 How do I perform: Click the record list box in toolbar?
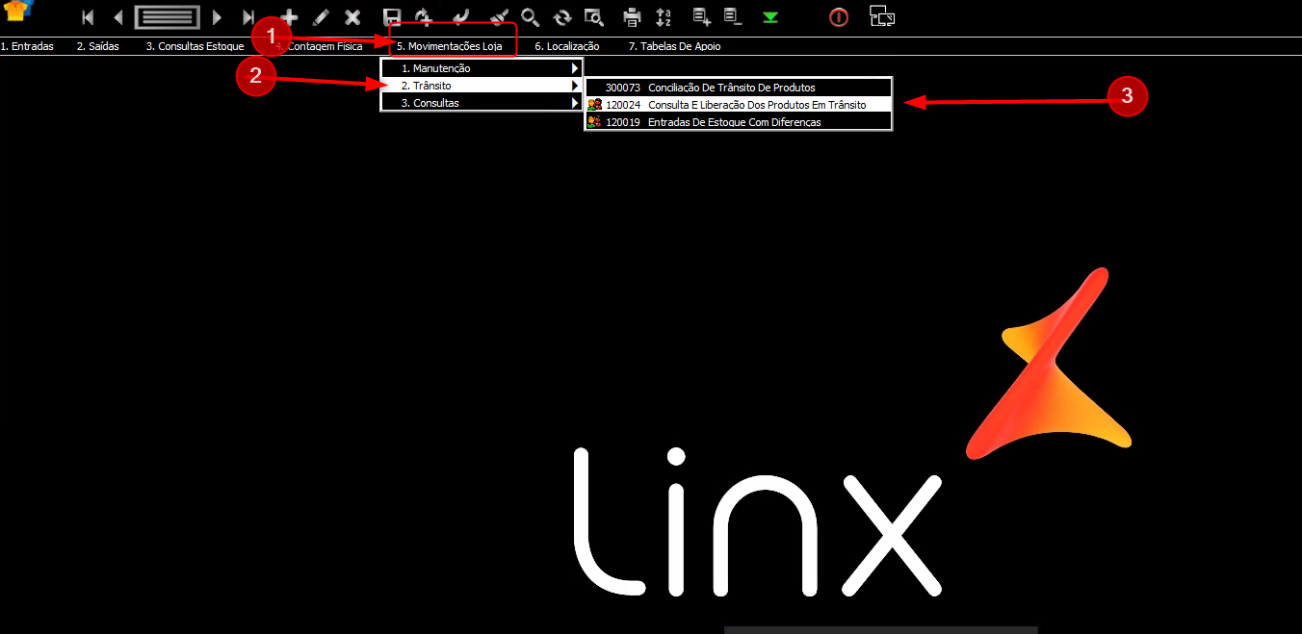point(167,17)
